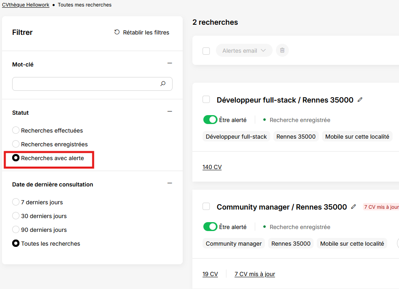Open the 19 CV link
The image size is (399, 289).
pyautogui.click(x=210, y=274)
